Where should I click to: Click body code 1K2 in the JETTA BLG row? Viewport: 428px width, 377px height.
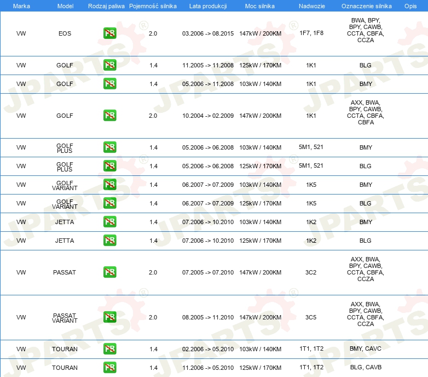tap(311, 241)
